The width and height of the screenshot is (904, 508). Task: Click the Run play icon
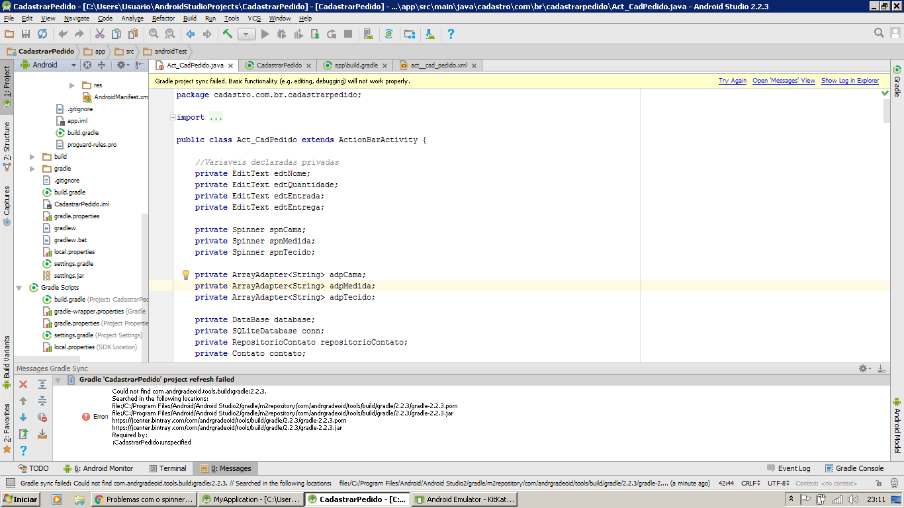click(265, 34)
